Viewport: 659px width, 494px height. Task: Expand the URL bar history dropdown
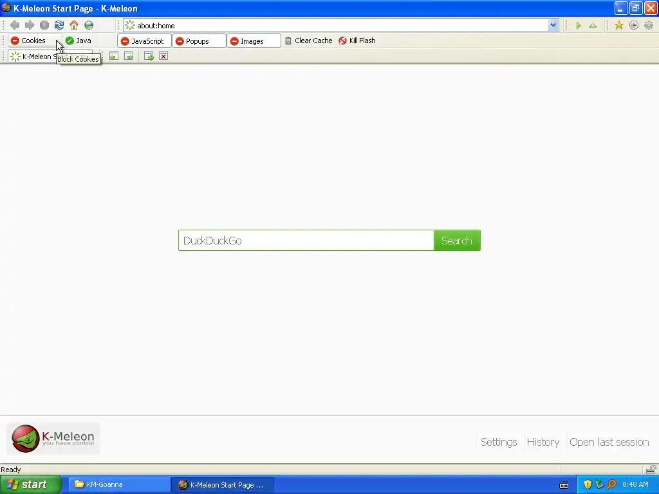pyautogui.click(x=553, y=25)
